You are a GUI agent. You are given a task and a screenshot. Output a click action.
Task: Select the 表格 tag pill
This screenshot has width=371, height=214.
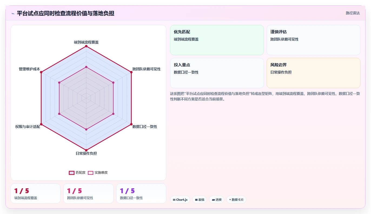[x=200, y=200]
